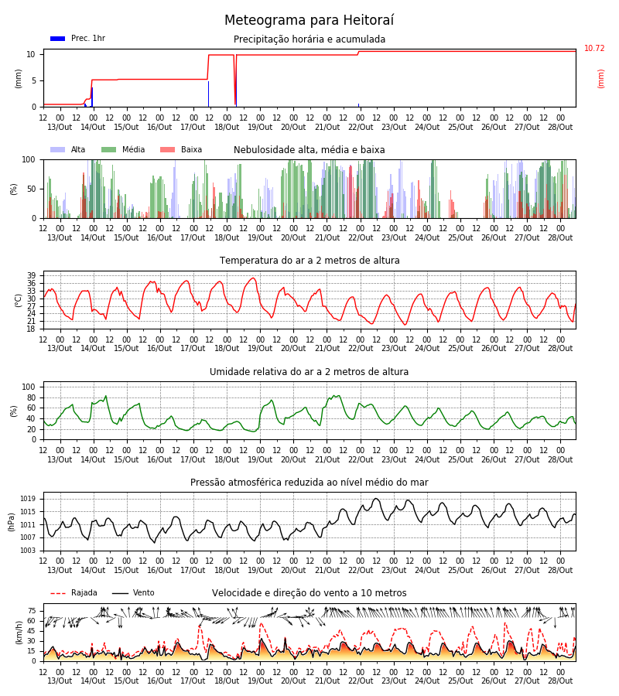Click the Temperatura do ar chart title
This screenshot has height=696, width=619.
click(x=309, y=261)
